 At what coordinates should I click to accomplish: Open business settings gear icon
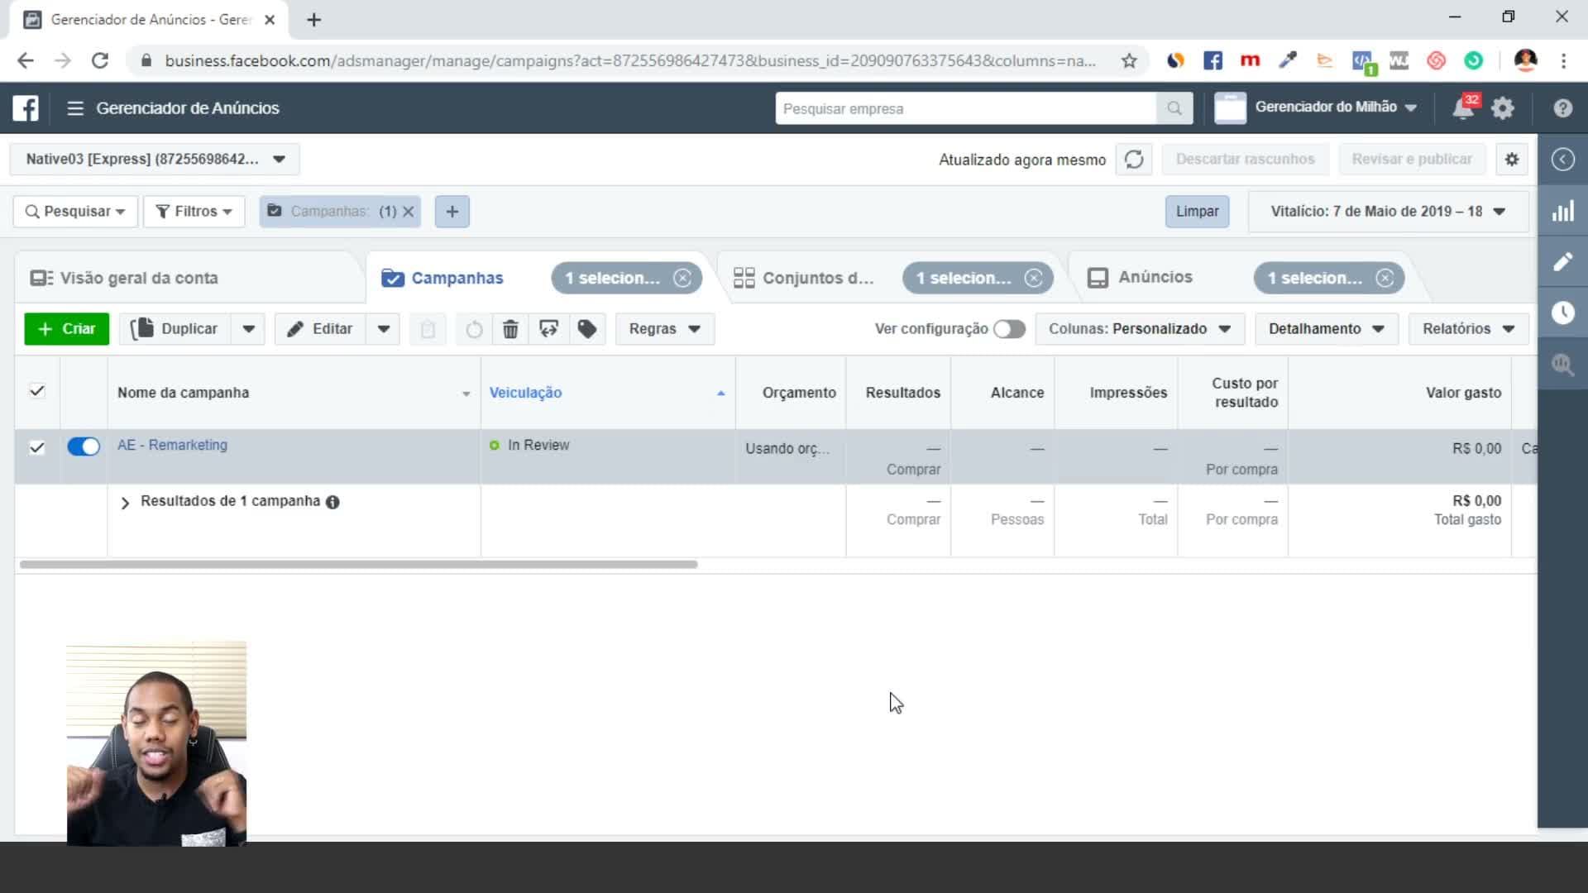1503,108
